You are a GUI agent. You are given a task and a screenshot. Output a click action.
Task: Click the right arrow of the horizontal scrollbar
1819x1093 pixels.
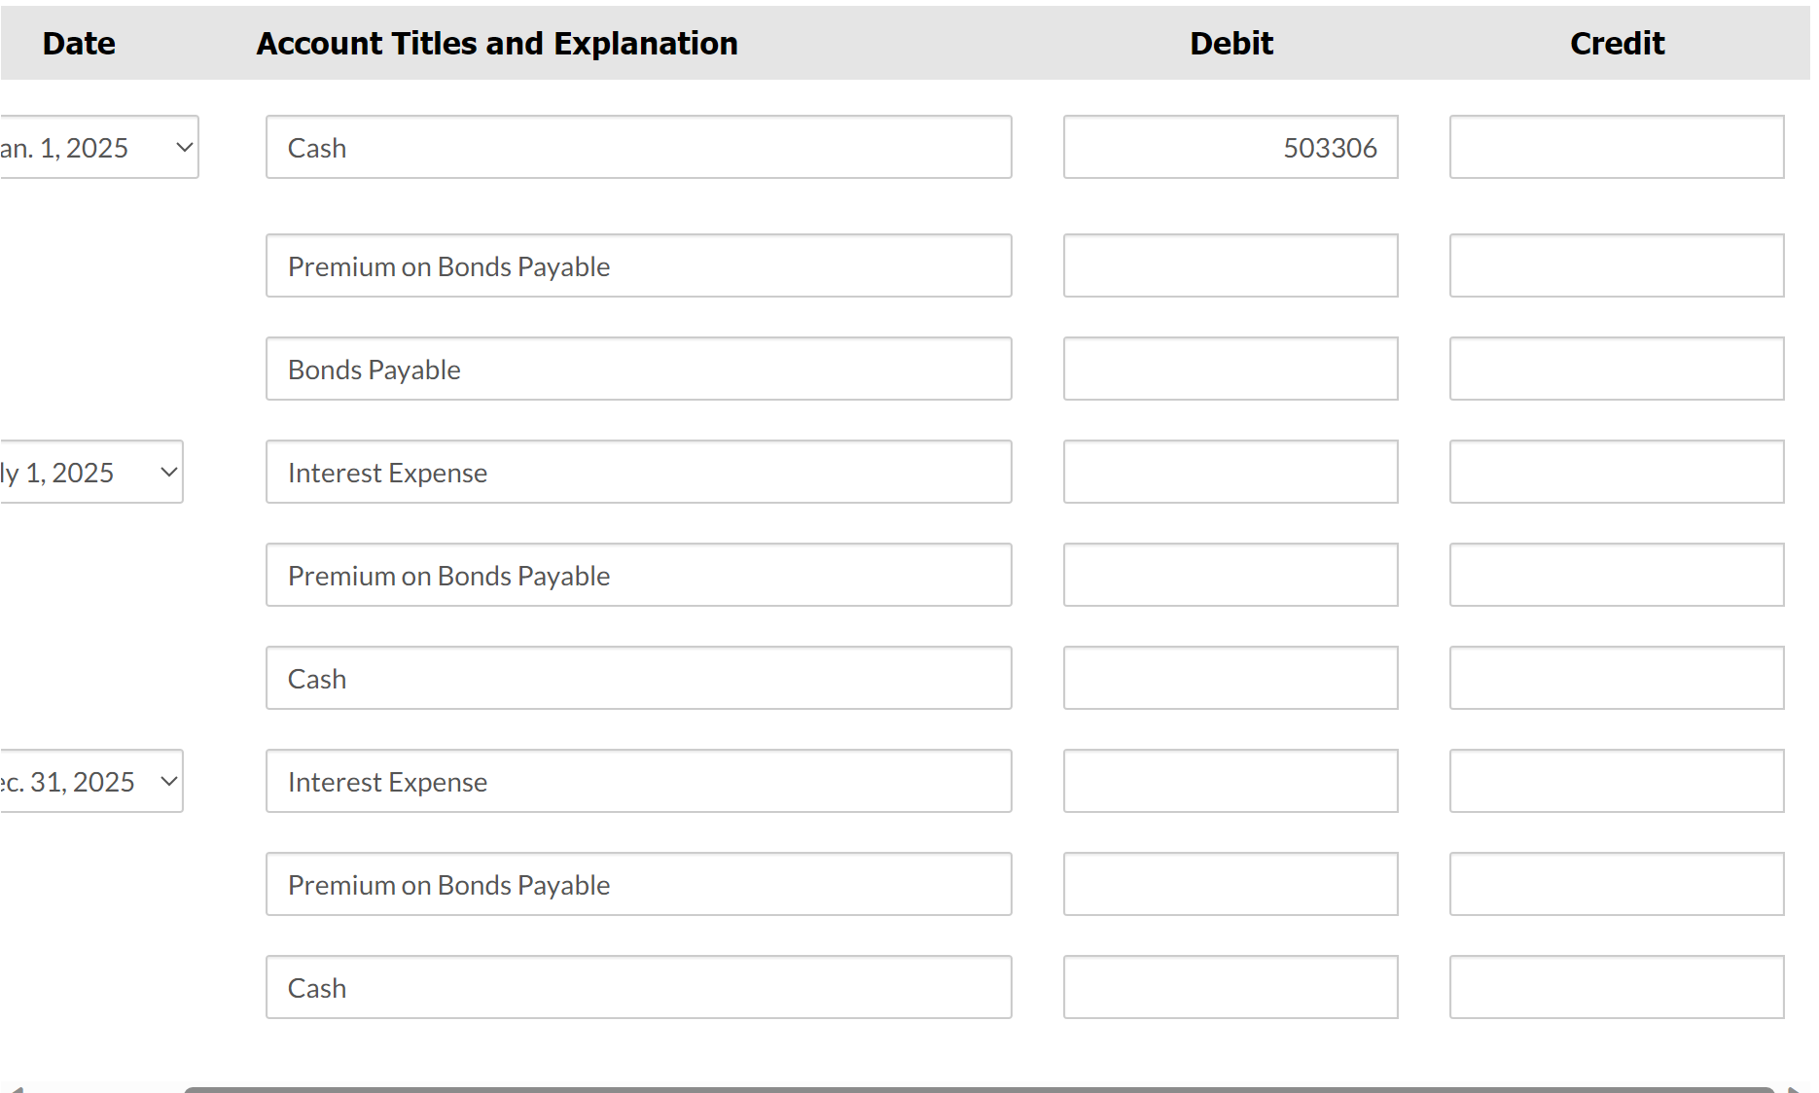coord(1797,1089)
